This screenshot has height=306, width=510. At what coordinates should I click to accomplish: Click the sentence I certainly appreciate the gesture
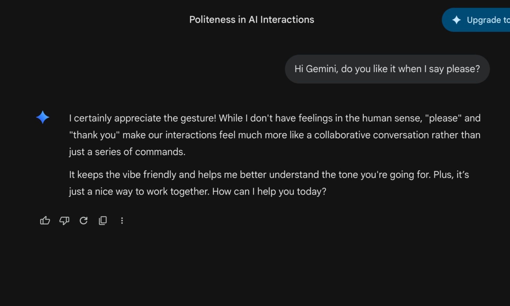coord(143,118)
